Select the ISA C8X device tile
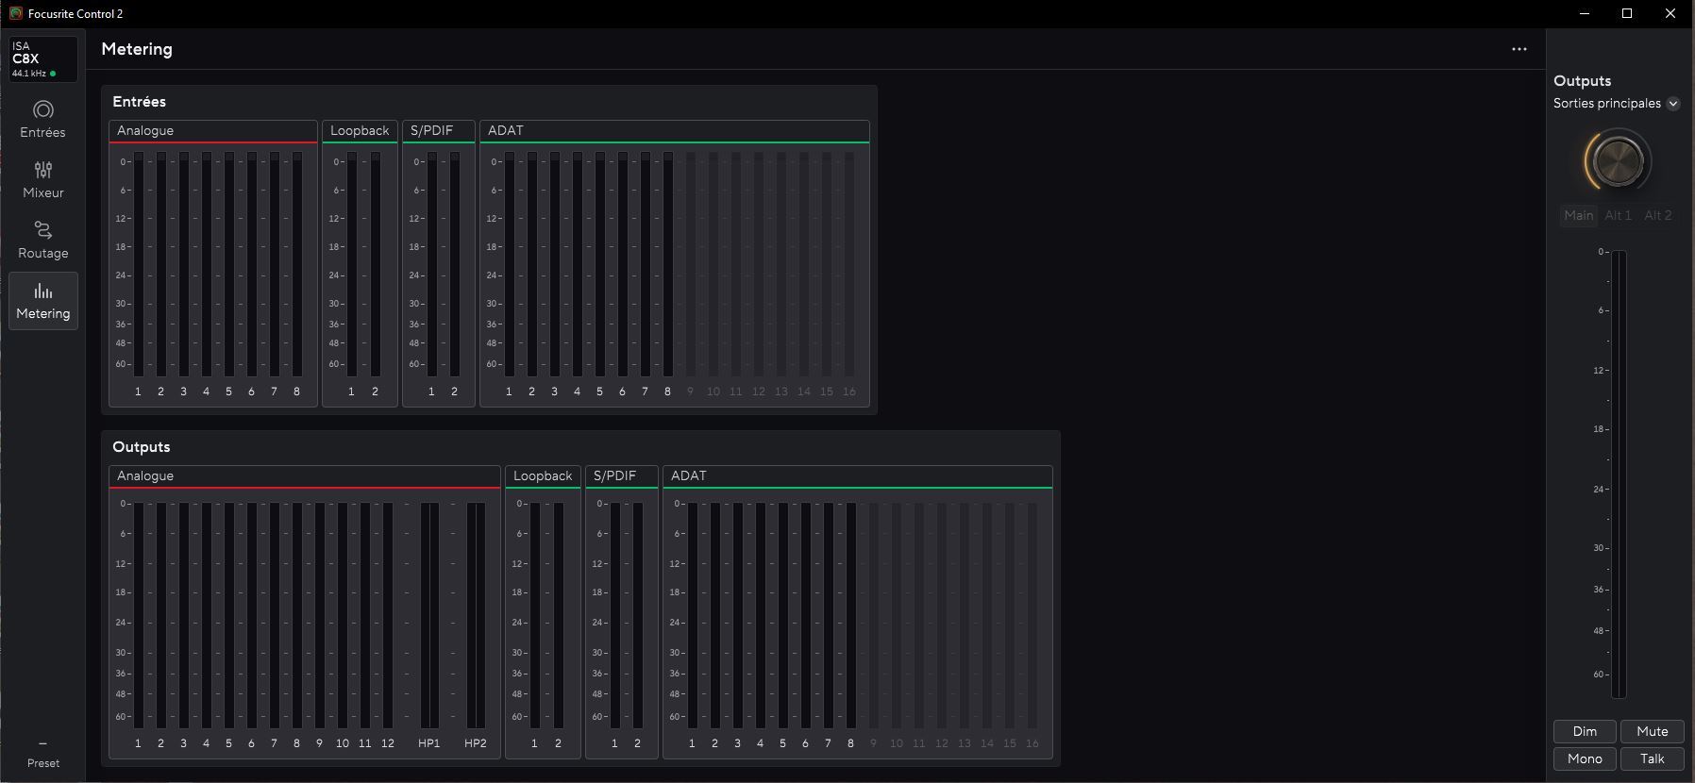This screenshot has width=1695, height=783. click(x=43, y=59)
